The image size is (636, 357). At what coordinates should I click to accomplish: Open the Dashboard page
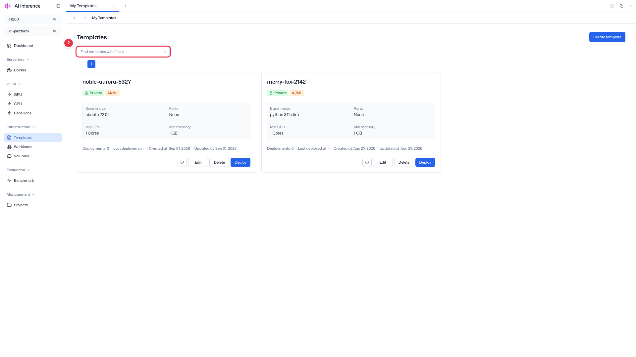(x=33, y=46)
